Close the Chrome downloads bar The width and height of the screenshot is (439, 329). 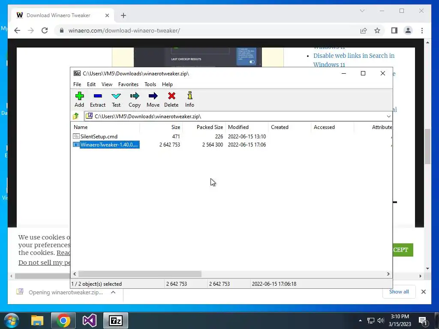click(423, 292)
